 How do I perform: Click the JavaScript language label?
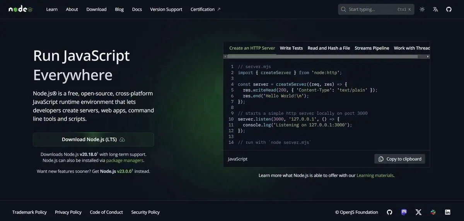[238, 159]
